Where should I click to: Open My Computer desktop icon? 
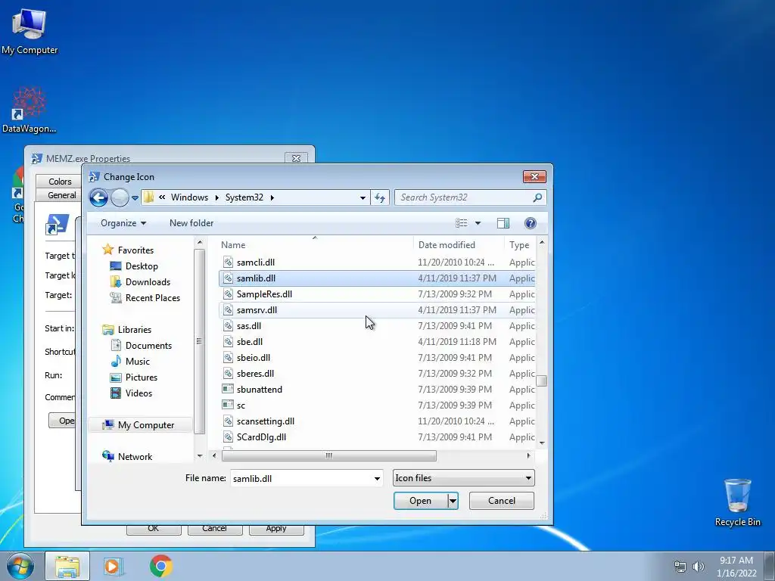click(x=30, y=32)
